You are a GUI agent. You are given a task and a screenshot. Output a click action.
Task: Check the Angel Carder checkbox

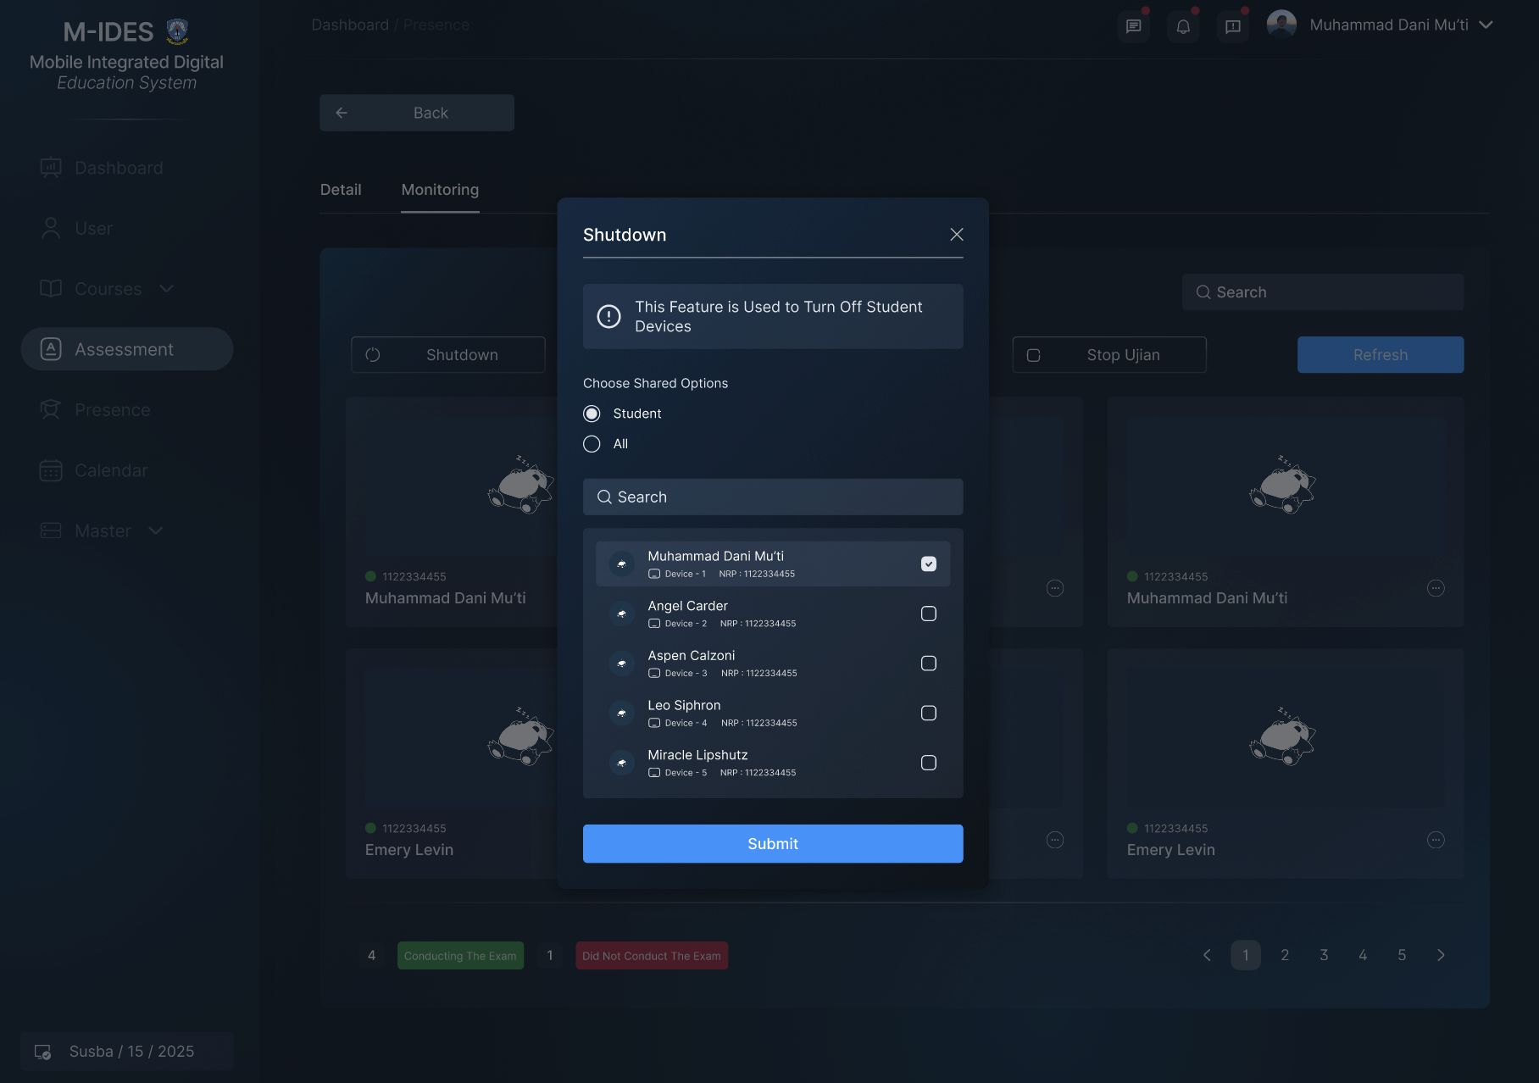click(929, 614)
